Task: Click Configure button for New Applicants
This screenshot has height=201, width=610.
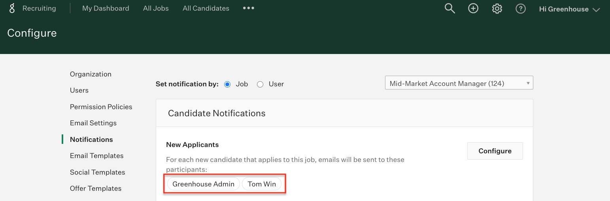Action: coord(495,151)
